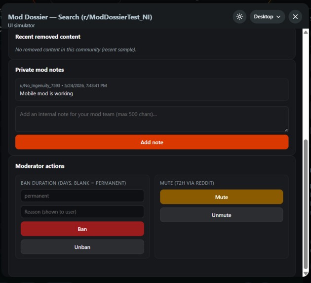Click the ban duration 'permanent' field
This screenshot has height=283, width=311.
(82, 196)
